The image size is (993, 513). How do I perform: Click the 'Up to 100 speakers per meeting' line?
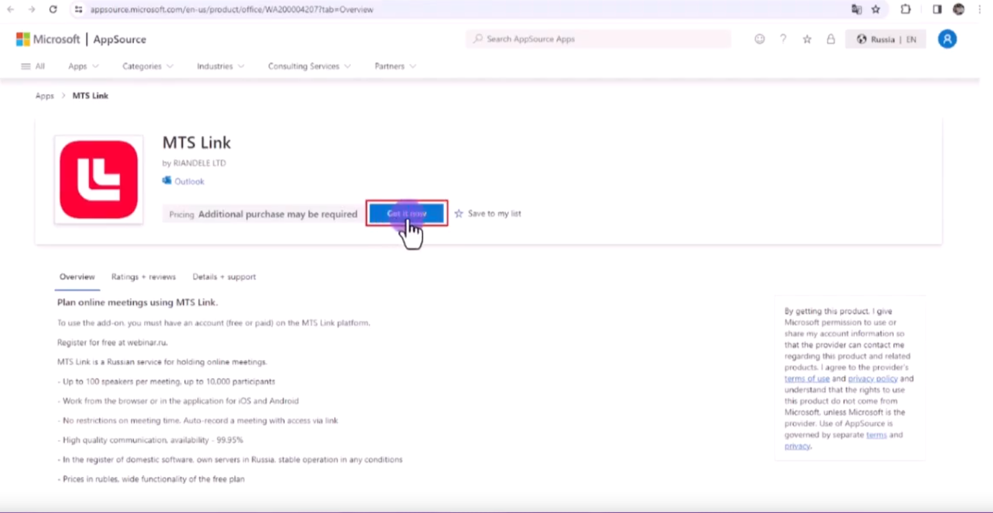click(166, 381)
